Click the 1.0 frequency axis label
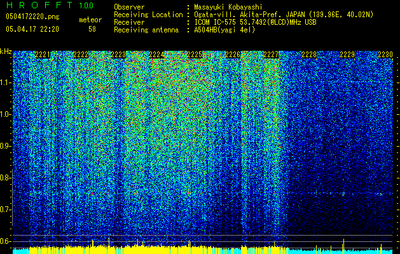Viewport: 400px width, 254px height. (5, 114)
